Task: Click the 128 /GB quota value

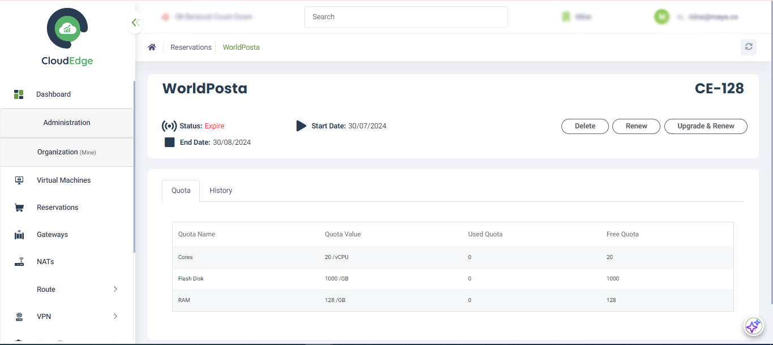Action: click(335, 300)
